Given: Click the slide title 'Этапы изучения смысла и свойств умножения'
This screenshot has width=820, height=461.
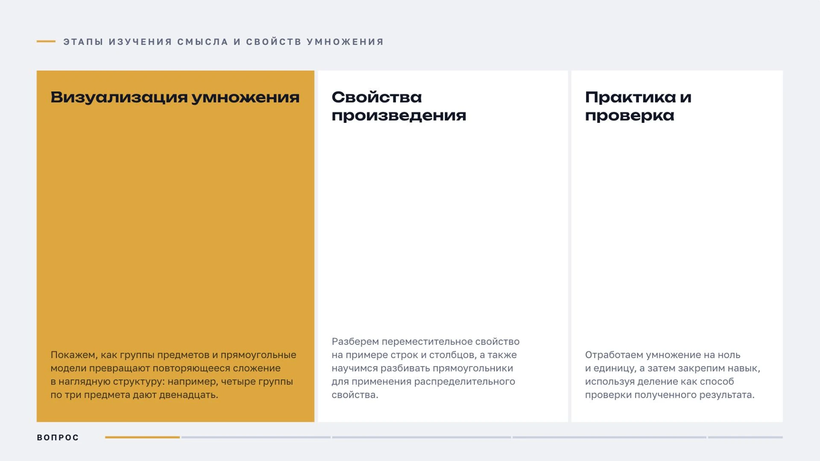Looking at the screenshot, I should click(x=224, y=42).
